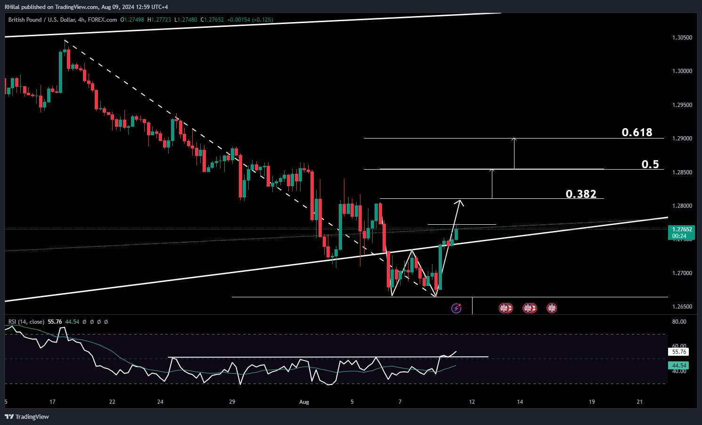Click price axis label 1.28000
The height and width of the screenshot is (425, 702).
[682, 206]
